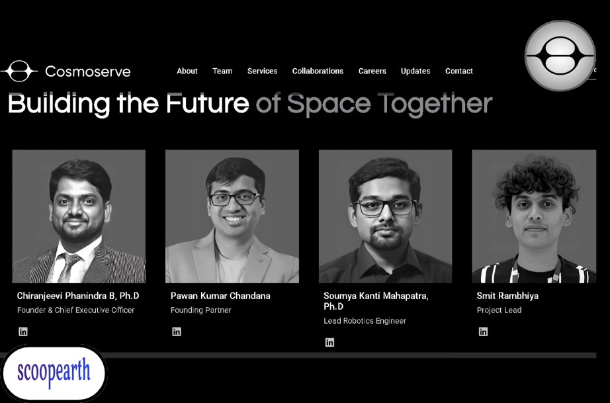Select Collaborations in the navigation bar

pyautogui.click(x=318, y=71)
